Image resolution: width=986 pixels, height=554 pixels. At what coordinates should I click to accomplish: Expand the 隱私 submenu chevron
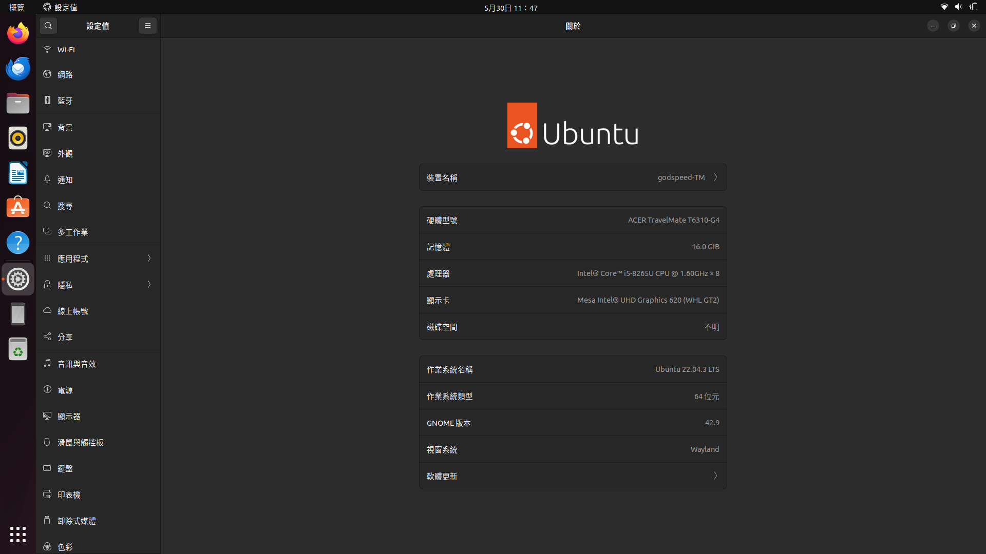(149, 284)
